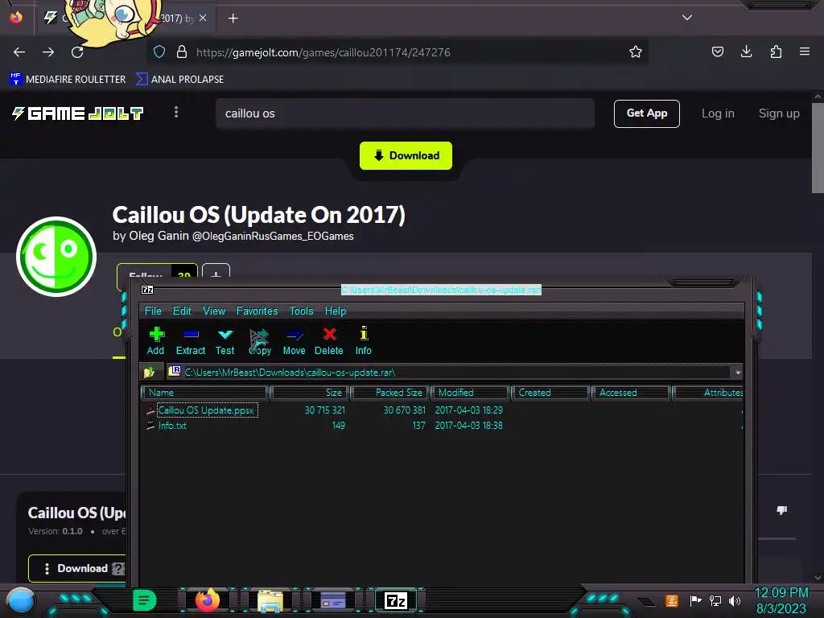Click Get App on Game Jolt
This screenshot has height=618, width=824.
point(646,113)
